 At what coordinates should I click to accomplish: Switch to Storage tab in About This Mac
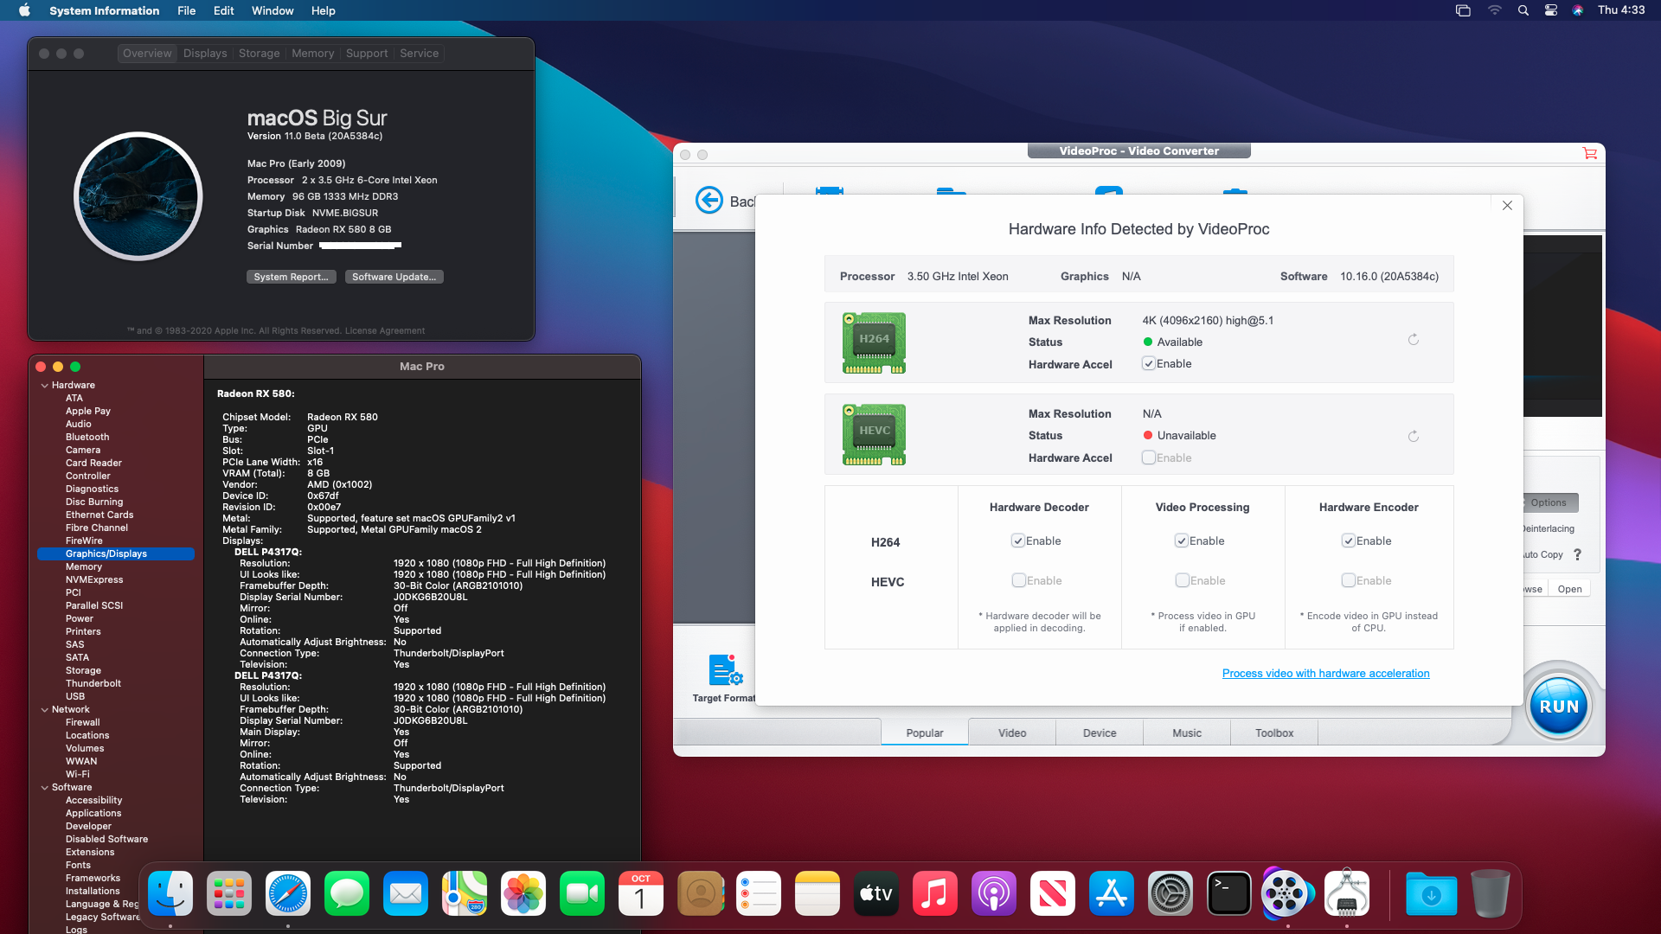[x=260, y=54]
